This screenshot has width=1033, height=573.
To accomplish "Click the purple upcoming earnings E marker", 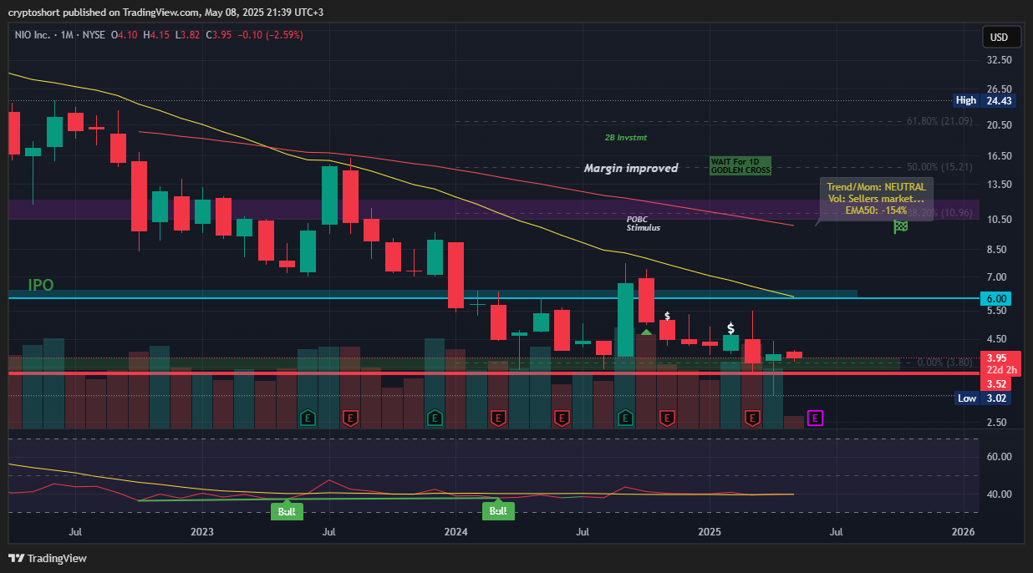I will coord(816,418).
